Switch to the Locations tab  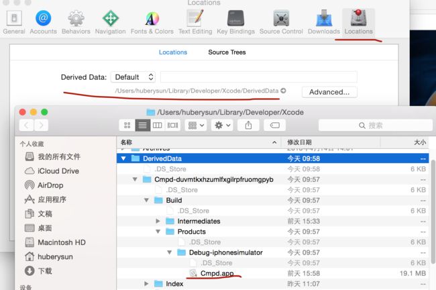click(173, 52)
